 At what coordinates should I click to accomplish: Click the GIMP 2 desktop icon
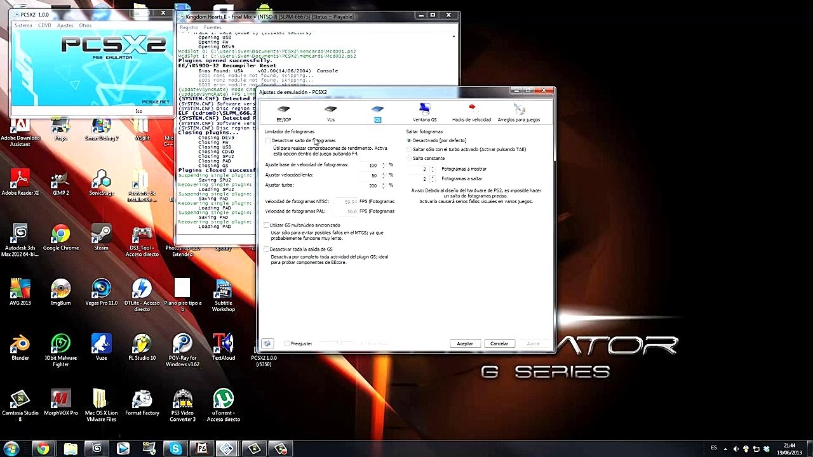coord(60,183)
